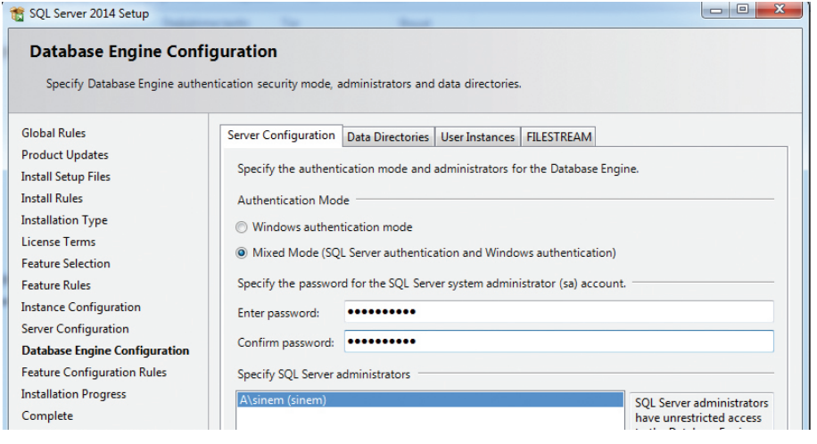This screenshot has height=444, width=817.
Task: Open the User Instances tab
Action: coord(477,137)
